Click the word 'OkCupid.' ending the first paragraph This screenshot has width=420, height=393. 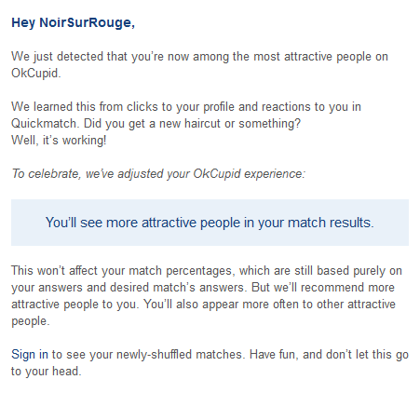click(x=36, y=74)
